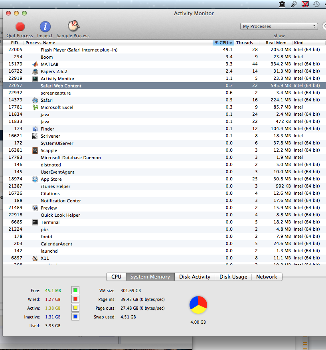
Task: Switch to the Network tab
Action: pyautogui.click(x=267, y=277)
